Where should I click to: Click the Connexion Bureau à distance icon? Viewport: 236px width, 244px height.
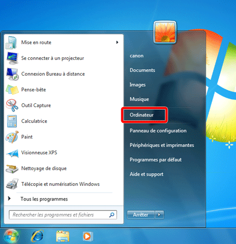pyautogui.click(x=12, y=74)
